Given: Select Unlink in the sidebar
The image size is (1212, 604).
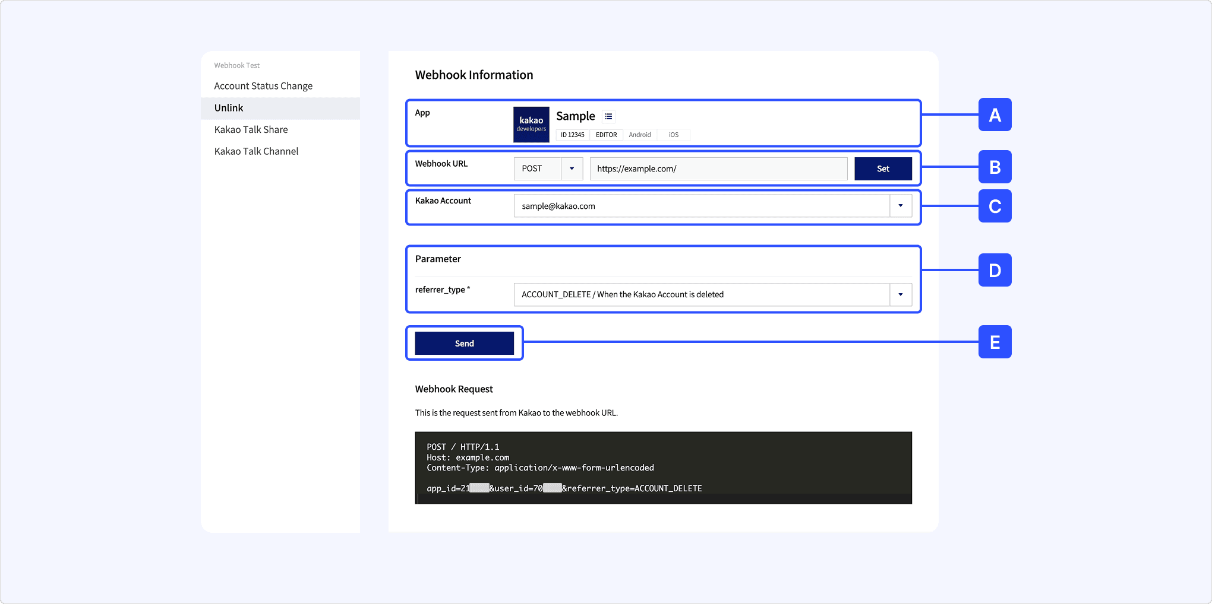Looking at the screenshot, I should point(229,108).
